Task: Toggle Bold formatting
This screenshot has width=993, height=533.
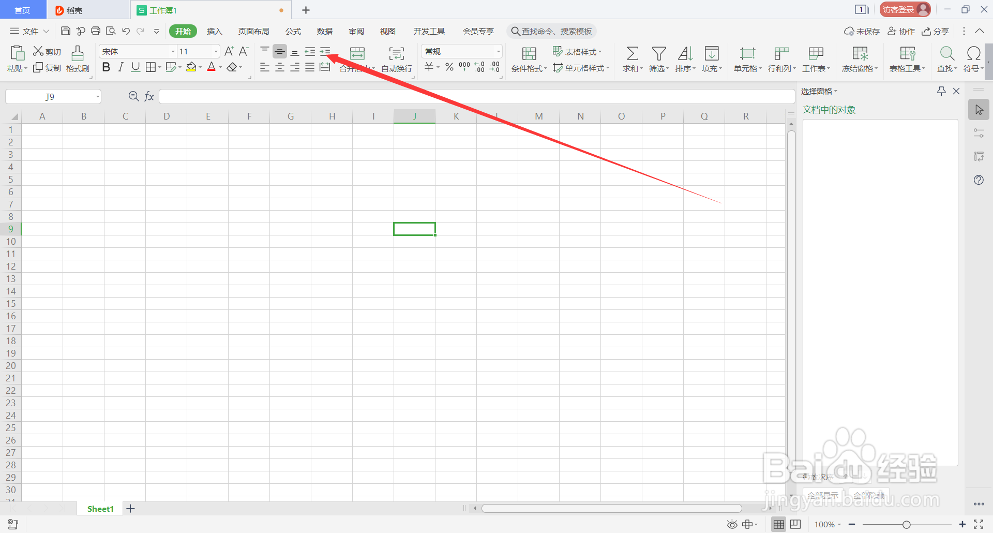Action: point(106,67)
